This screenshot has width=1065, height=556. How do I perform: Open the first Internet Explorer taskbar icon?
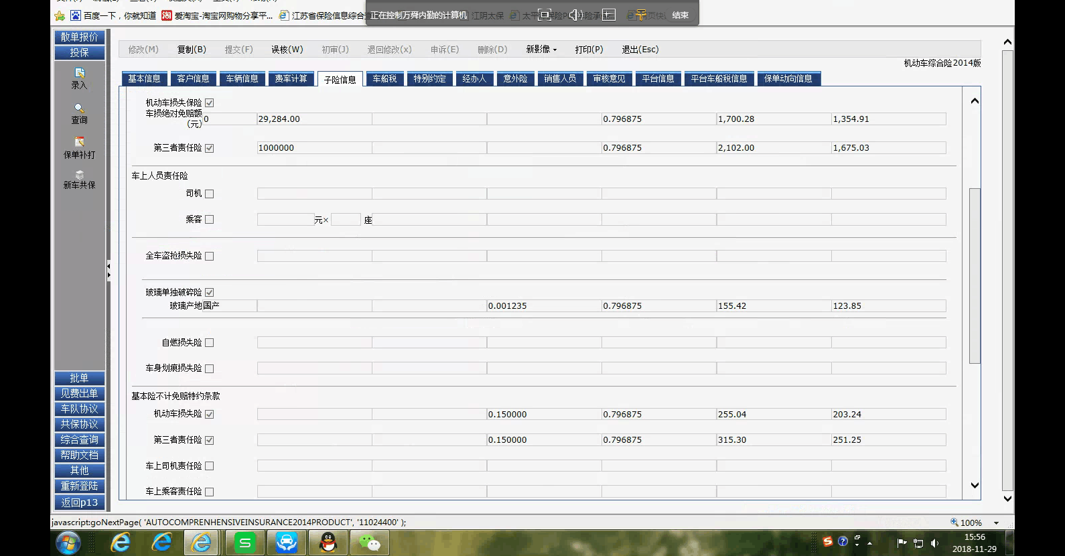(x=121, y=543)
